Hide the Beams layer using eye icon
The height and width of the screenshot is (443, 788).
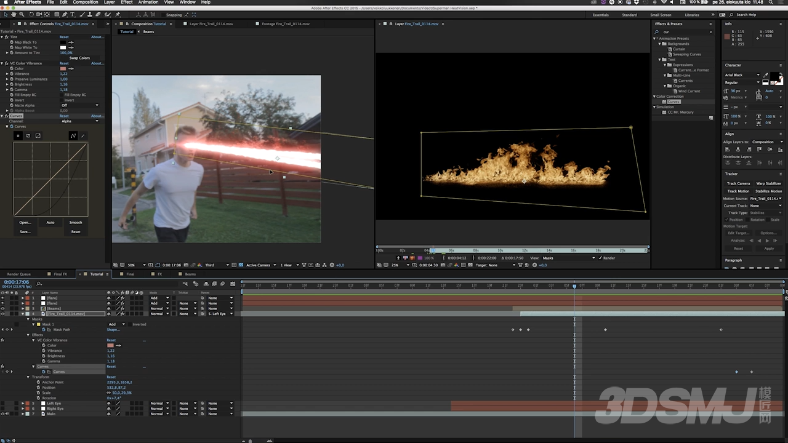click(x=2, y=308)
